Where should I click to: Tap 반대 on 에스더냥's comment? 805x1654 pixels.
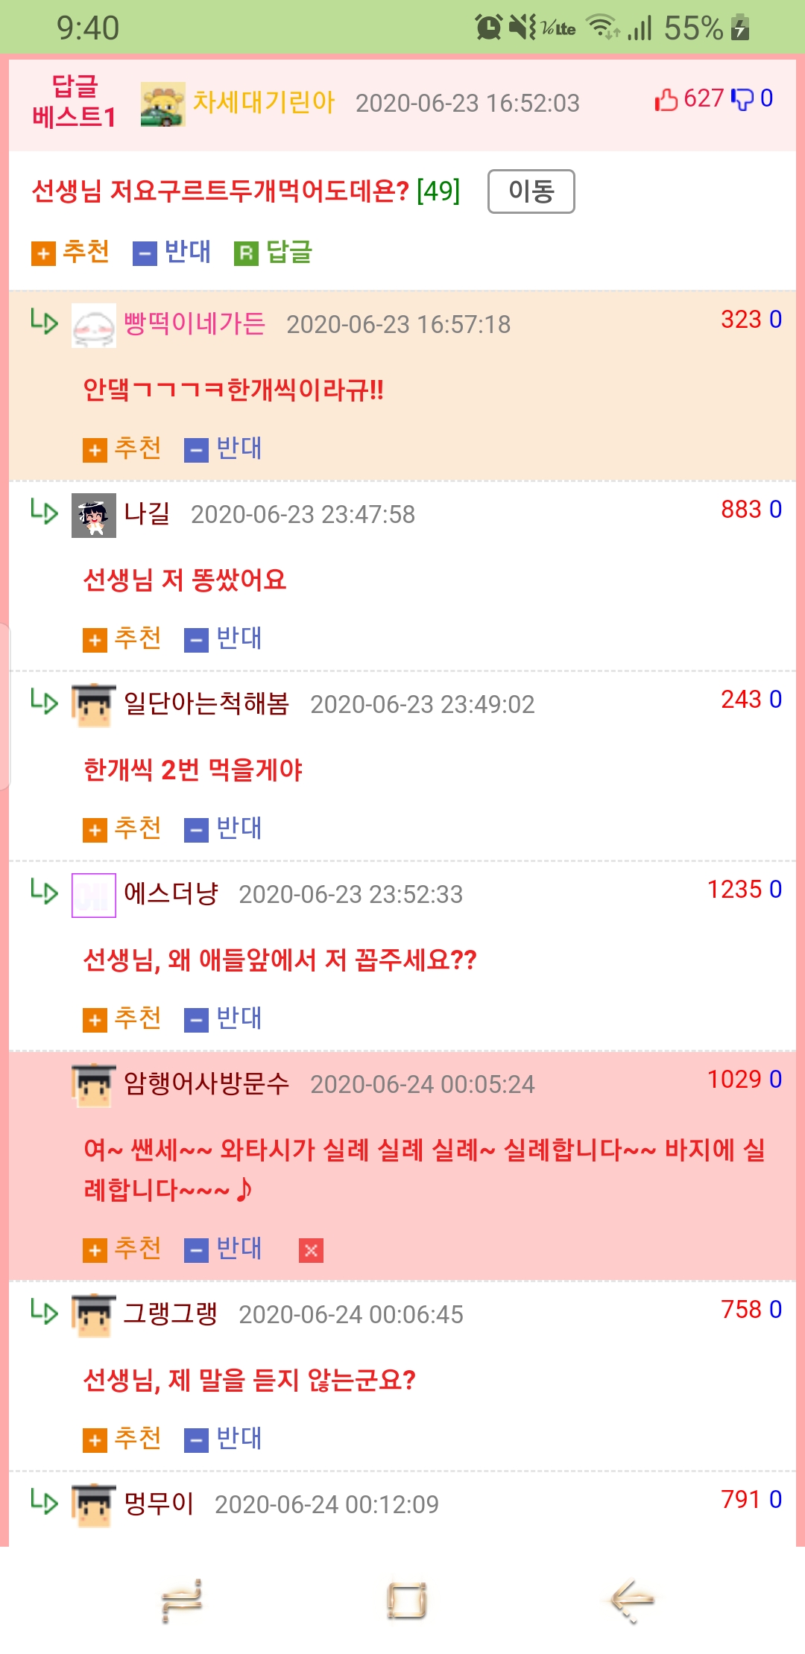(x=224, y=1019)
